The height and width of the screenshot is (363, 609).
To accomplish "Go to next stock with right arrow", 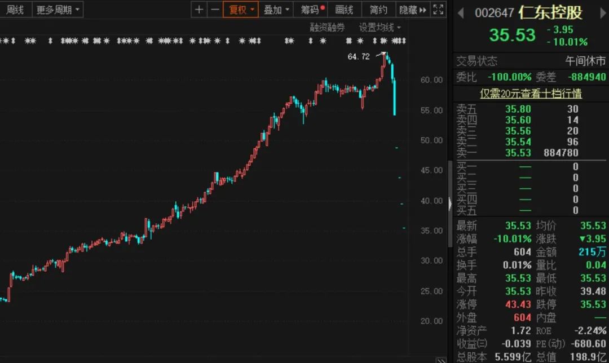I will (x=598, y=12).
